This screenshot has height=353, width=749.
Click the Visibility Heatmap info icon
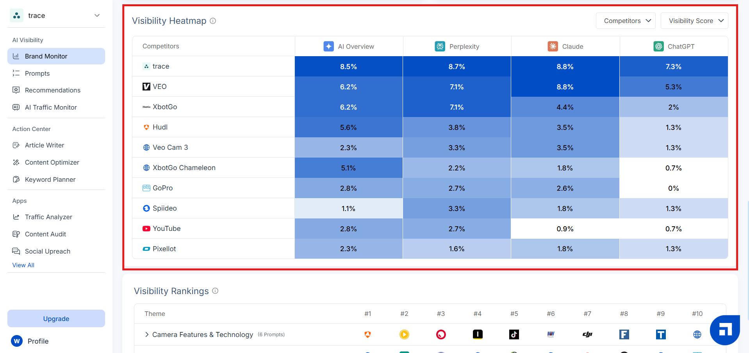(x=213, y=21)
